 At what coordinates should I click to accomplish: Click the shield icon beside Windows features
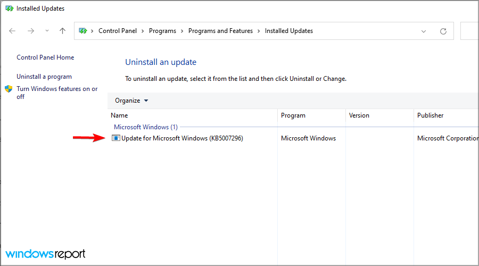click(x=9, y=89)
